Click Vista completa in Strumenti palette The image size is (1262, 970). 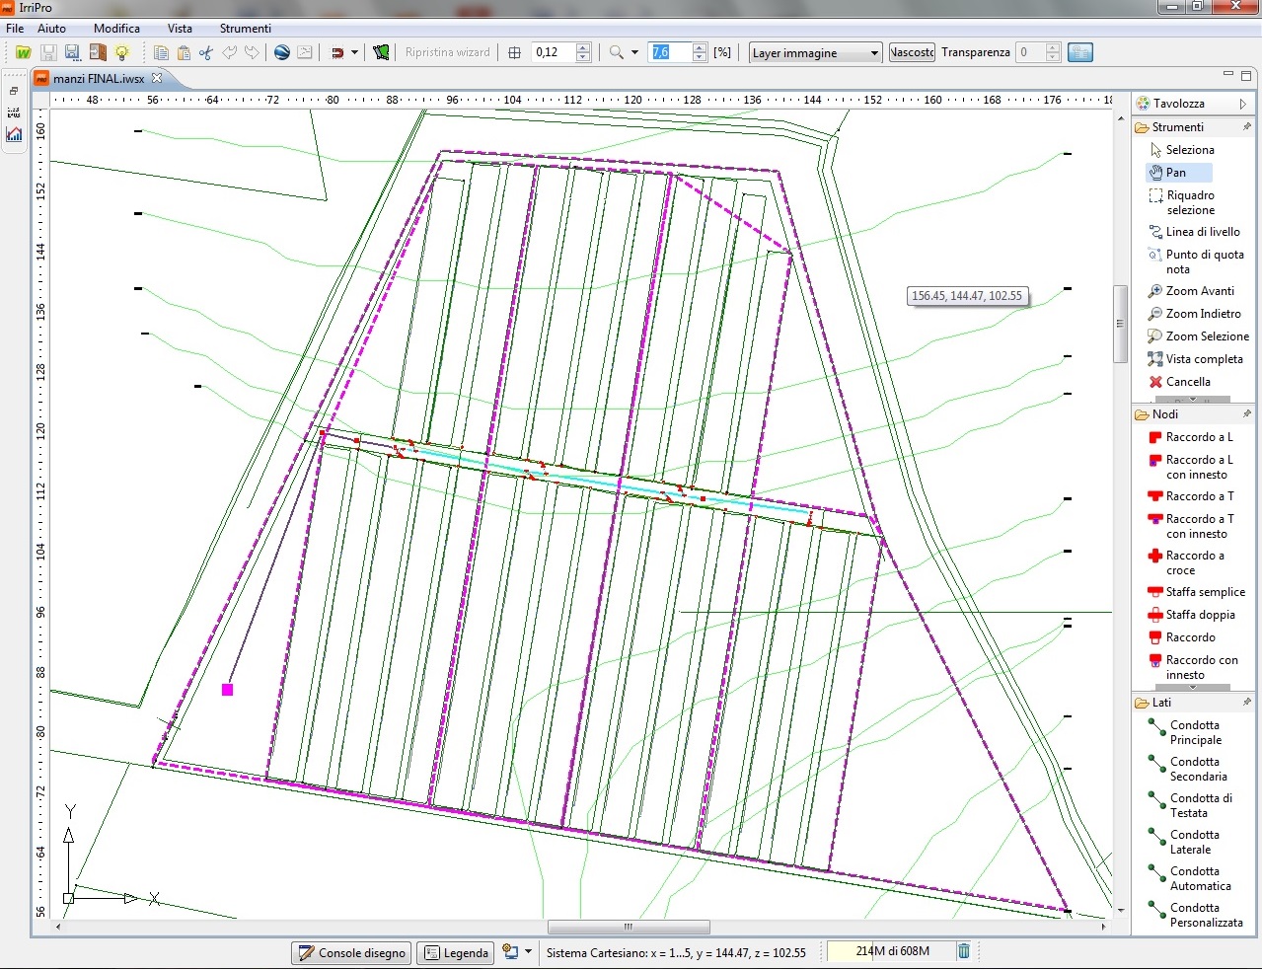[1203, 359]
